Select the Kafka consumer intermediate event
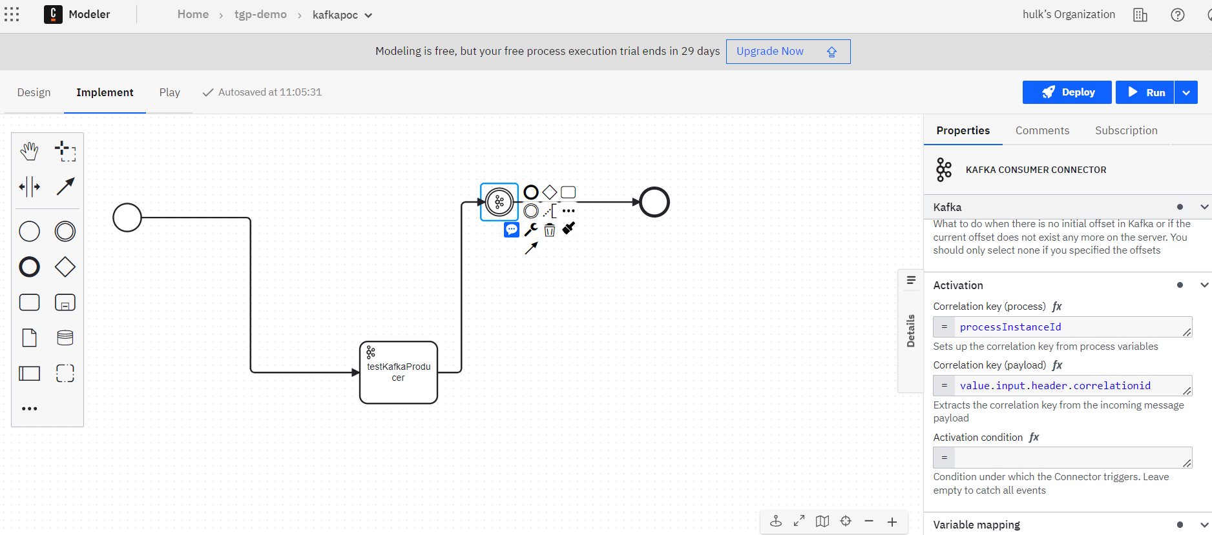The width and height of the screenshot is (1212, 535). [x=499, y=202]
